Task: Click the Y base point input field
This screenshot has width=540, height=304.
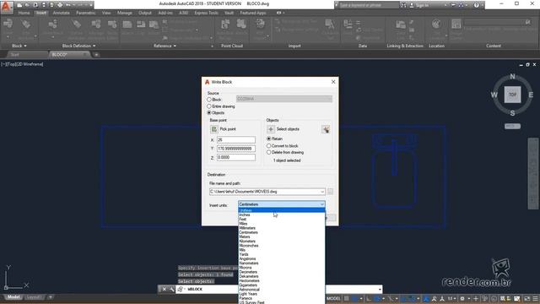Action: pos(236,149)
